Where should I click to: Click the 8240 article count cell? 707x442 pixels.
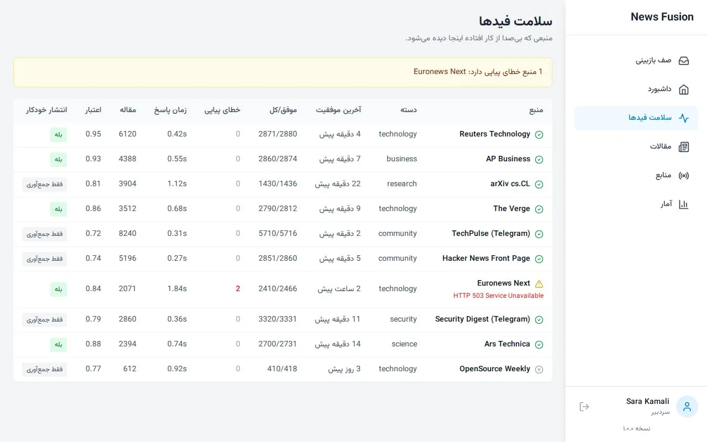[128, 233]
